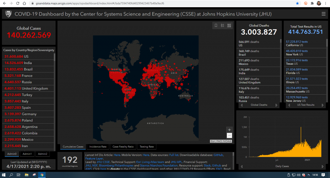Image resolution: width=330 pixels, height=178 pixels.
Task: Open the dashboard hamburger menu
Action: [x=323, y=14]
